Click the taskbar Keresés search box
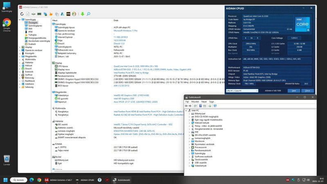 pyautogui.click(x=18, y=180)
